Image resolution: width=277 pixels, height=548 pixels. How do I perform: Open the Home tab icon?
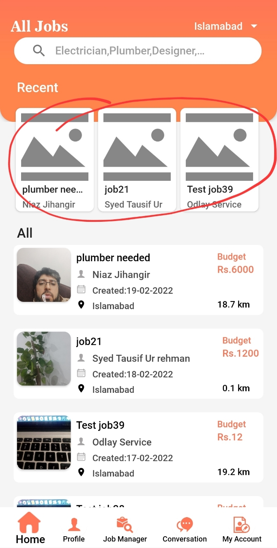30,523
